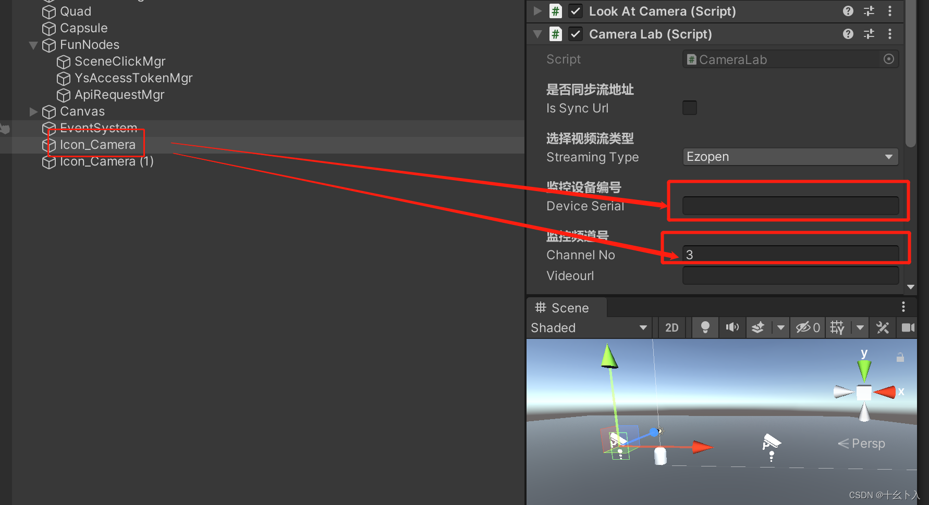This screenshot has width=929, height=505.
Task: Click the FunNodes cube icon
Action: (x=49, y=45)
